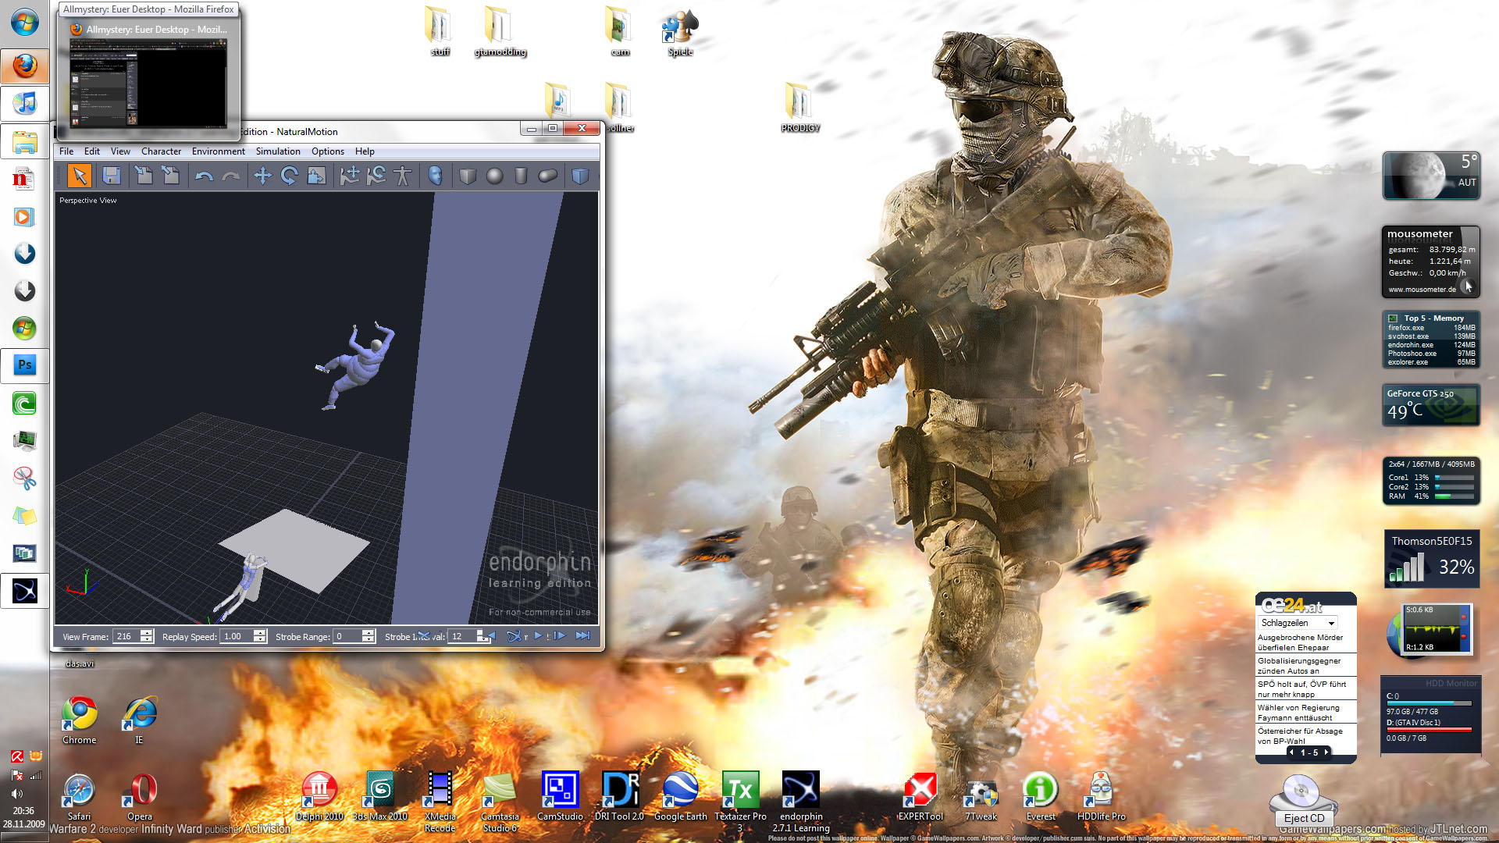The image size is (1499, 843).
Task: Click previous page arrow in oe24 gadget pager
Action: click(x=1291, y=752)
